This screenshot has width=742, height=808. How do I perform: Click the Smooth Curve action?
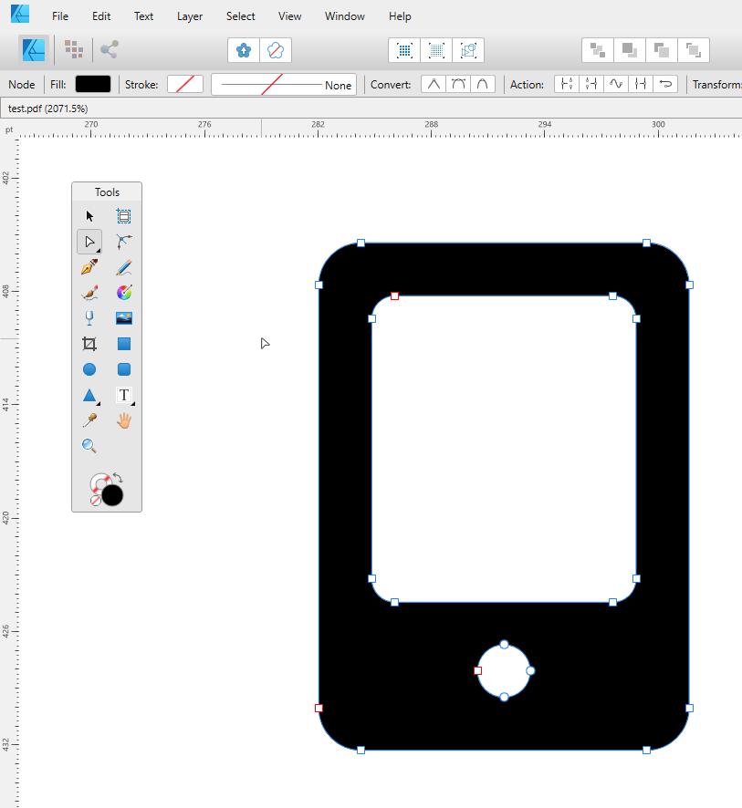[x=616, y=84]
